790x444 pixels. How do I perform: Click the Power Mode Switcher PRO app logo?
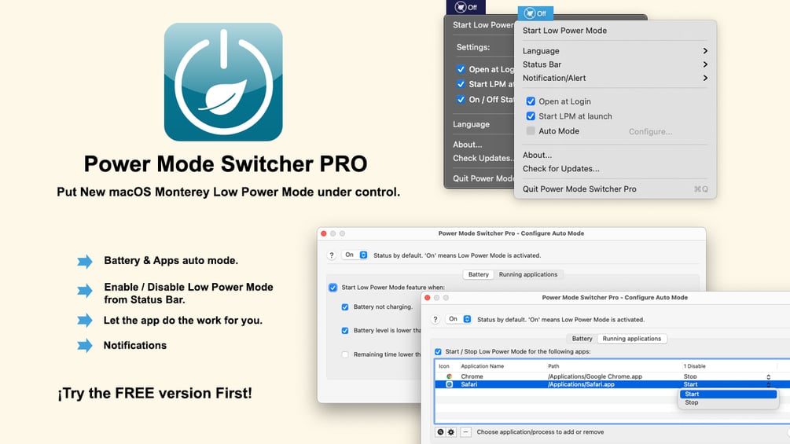click(x=223, y=82)
